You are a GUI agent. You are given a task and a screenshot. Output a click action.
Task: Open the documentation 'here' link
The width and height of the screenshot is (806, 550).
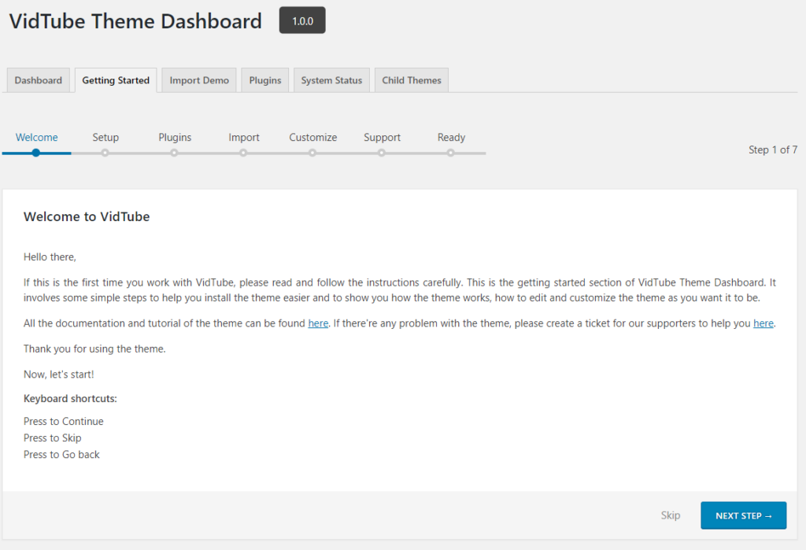[318, 323]
